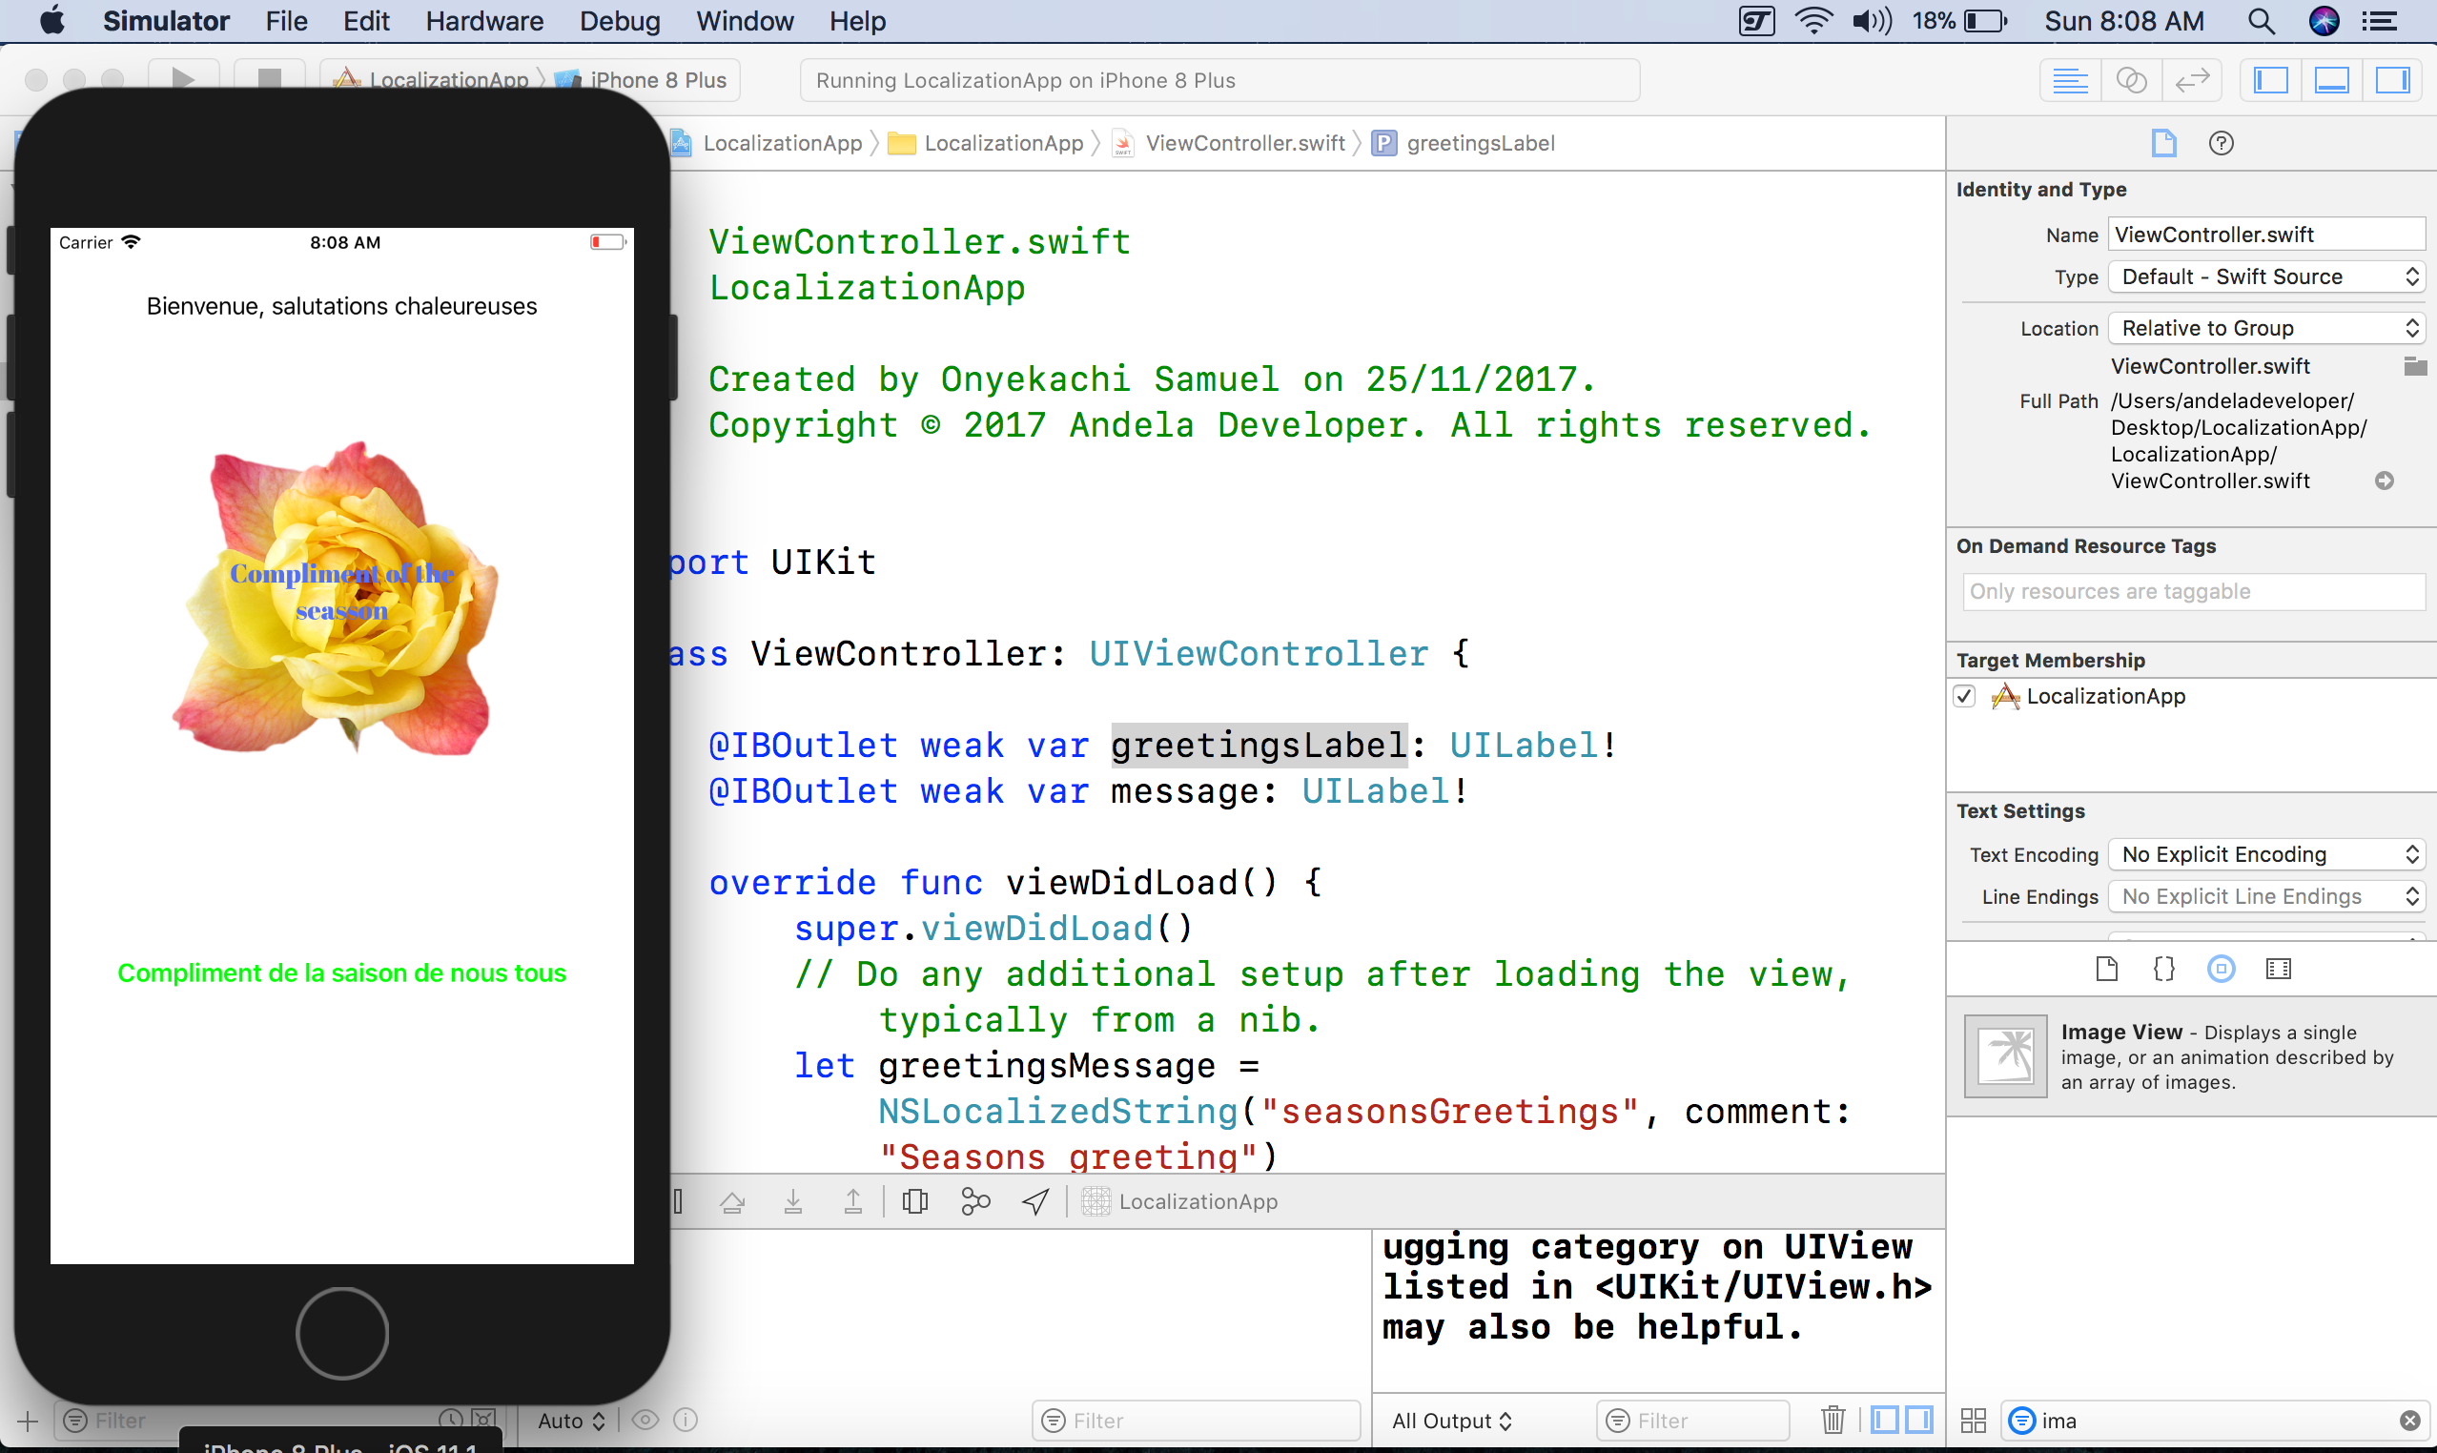The height and width of the screenshot is (1453, 2437).
Task: Toggle the bottom Debug area visibility
Action: pos(2331,80)
